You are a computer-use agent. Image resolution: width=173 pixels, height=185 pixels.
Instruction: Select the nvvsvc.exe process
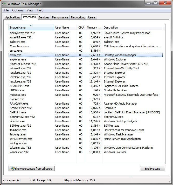pyautogui.click(x=86, y=99)
